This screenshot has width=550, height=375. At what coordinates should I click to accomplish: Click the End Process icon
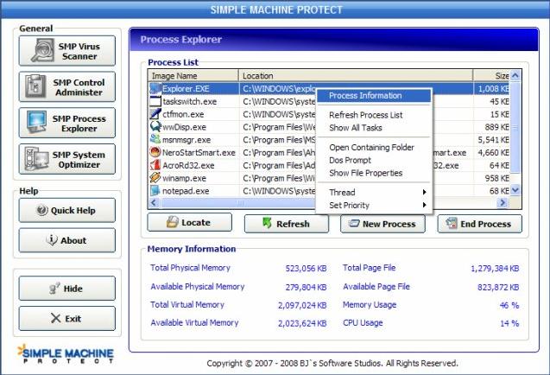tap(451, 223)
